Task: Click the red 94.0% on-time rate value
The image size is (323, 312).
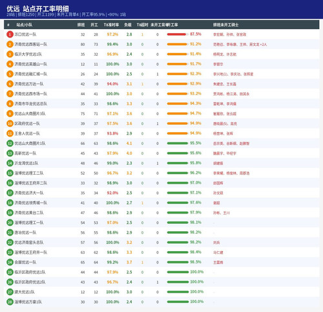Action: [112, 84]
